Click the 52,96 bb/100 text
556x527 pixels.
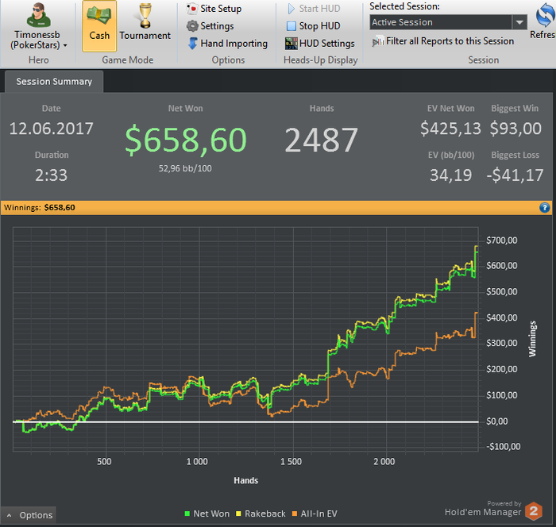[185, 168]
